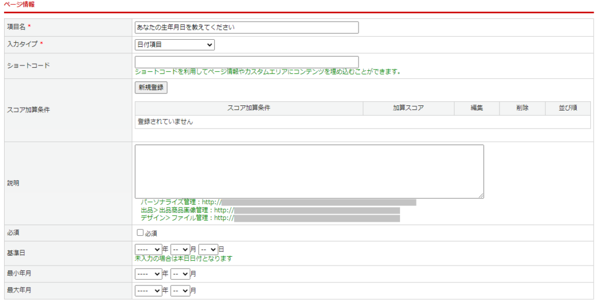Click the 新規登録 button
Screen dimensions: 599x303
pos(152,88)
